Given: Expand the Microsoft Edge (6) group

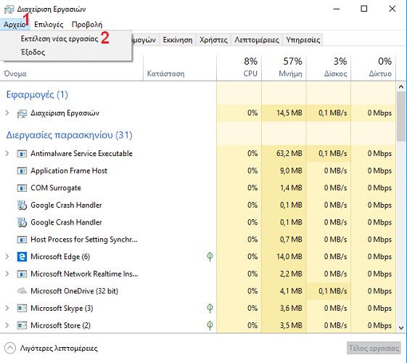Looking at the screenshot, I should (7, 256).
